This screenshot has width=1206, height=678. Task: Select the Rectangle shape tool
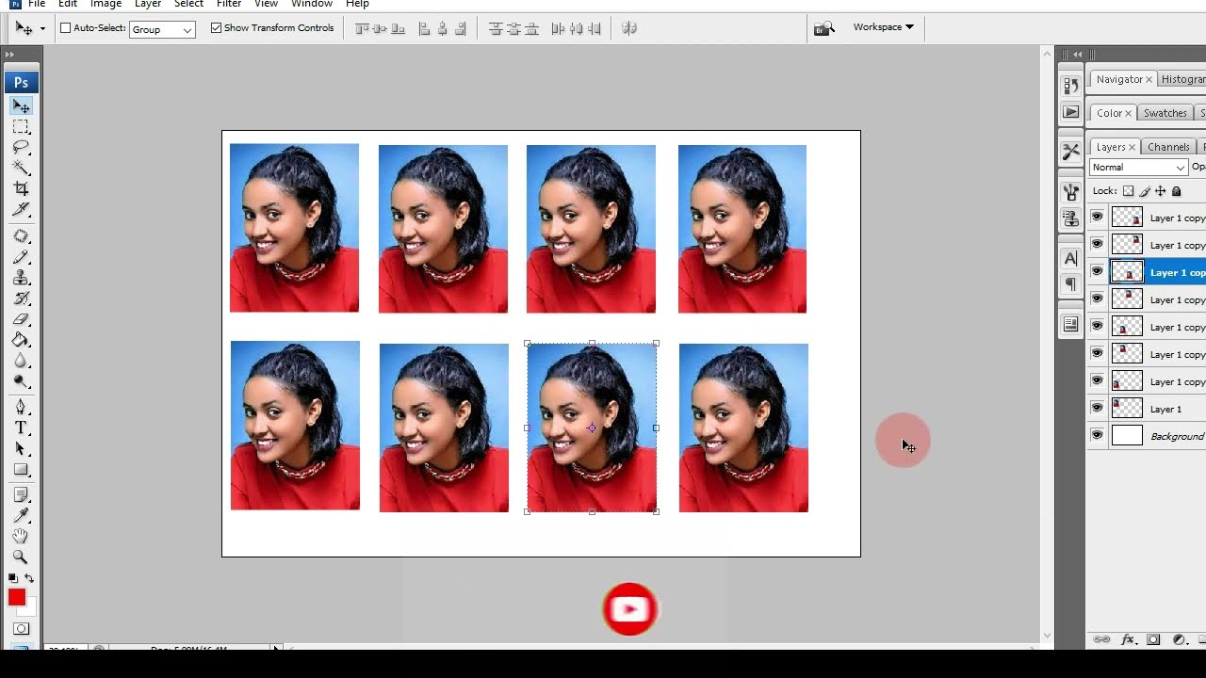click(x=21, y=469)
